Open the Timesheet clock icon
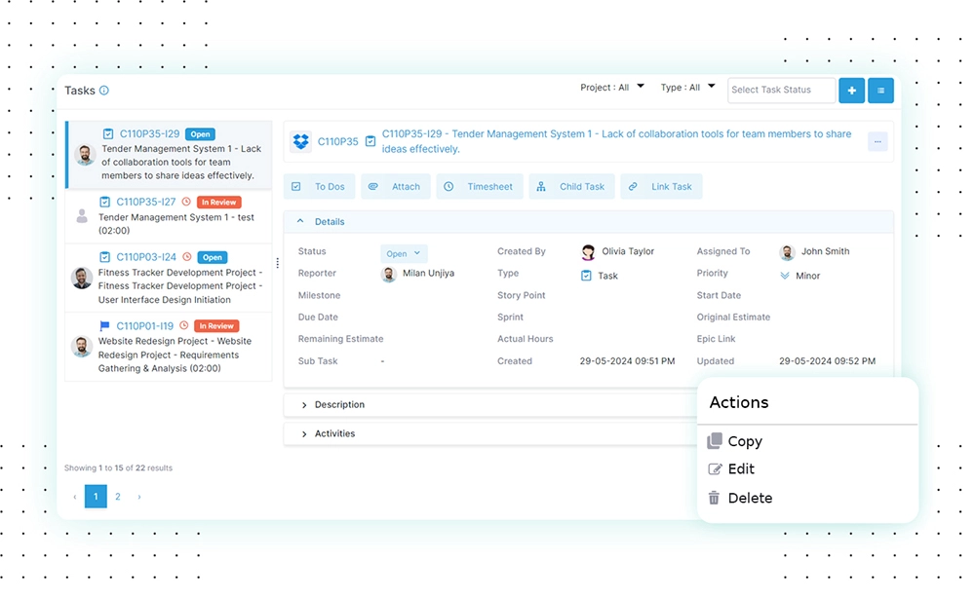 [449, 186]
